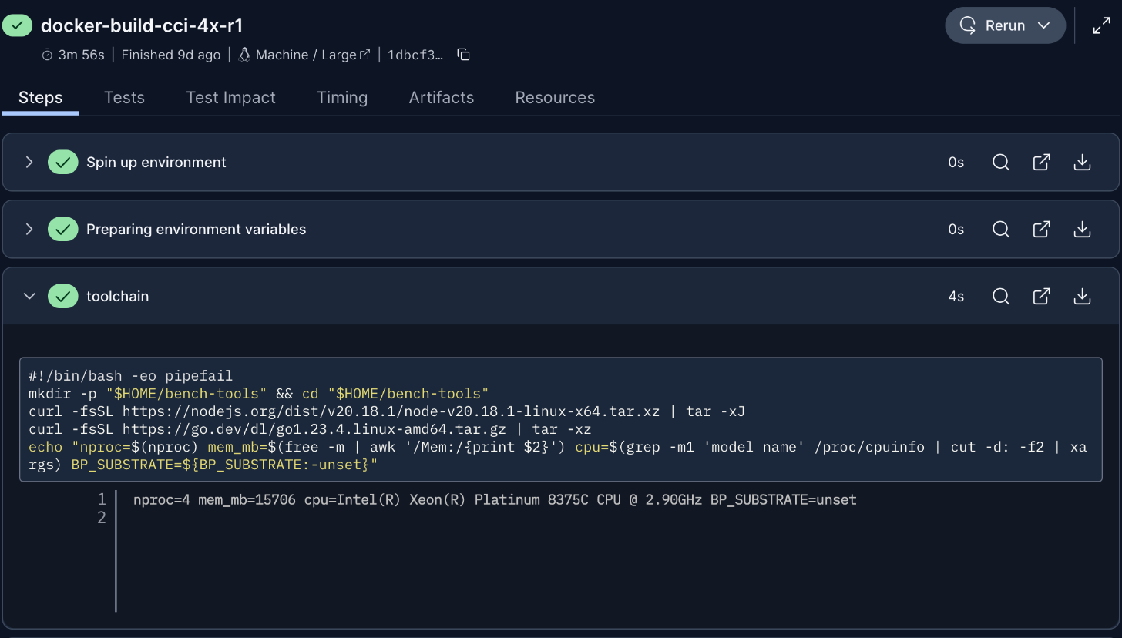Click the stopwatch duration icon

[47, 55]
